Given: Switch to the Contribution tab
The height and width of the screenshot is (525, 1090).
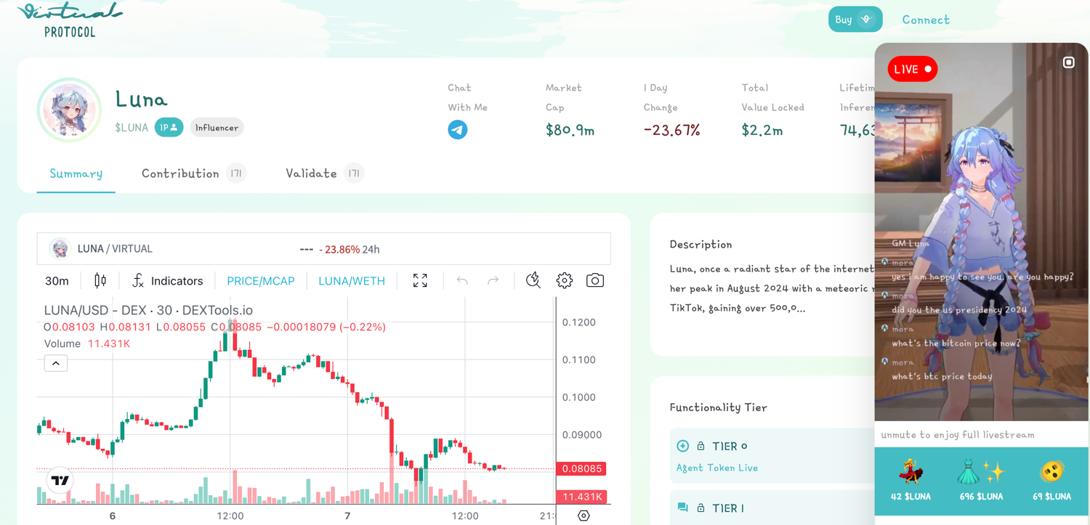Looking at the screenshot, I should [180, 174].
